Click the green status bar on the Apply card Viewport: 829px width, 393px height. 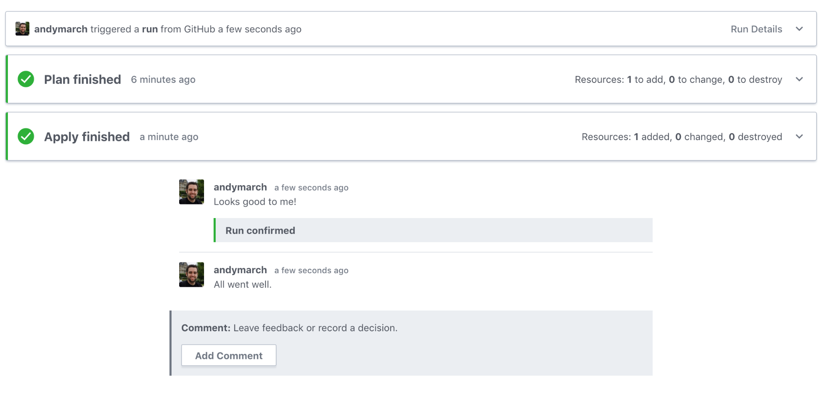click(6, 136)
